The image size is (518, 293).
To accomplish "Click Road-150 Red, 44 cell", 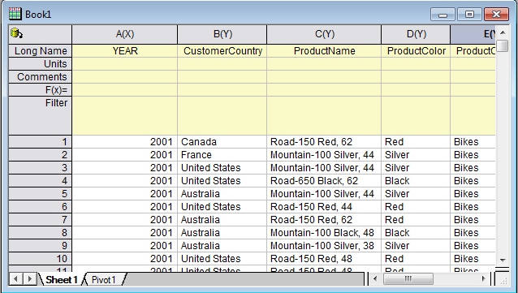I will pos(324,207).
